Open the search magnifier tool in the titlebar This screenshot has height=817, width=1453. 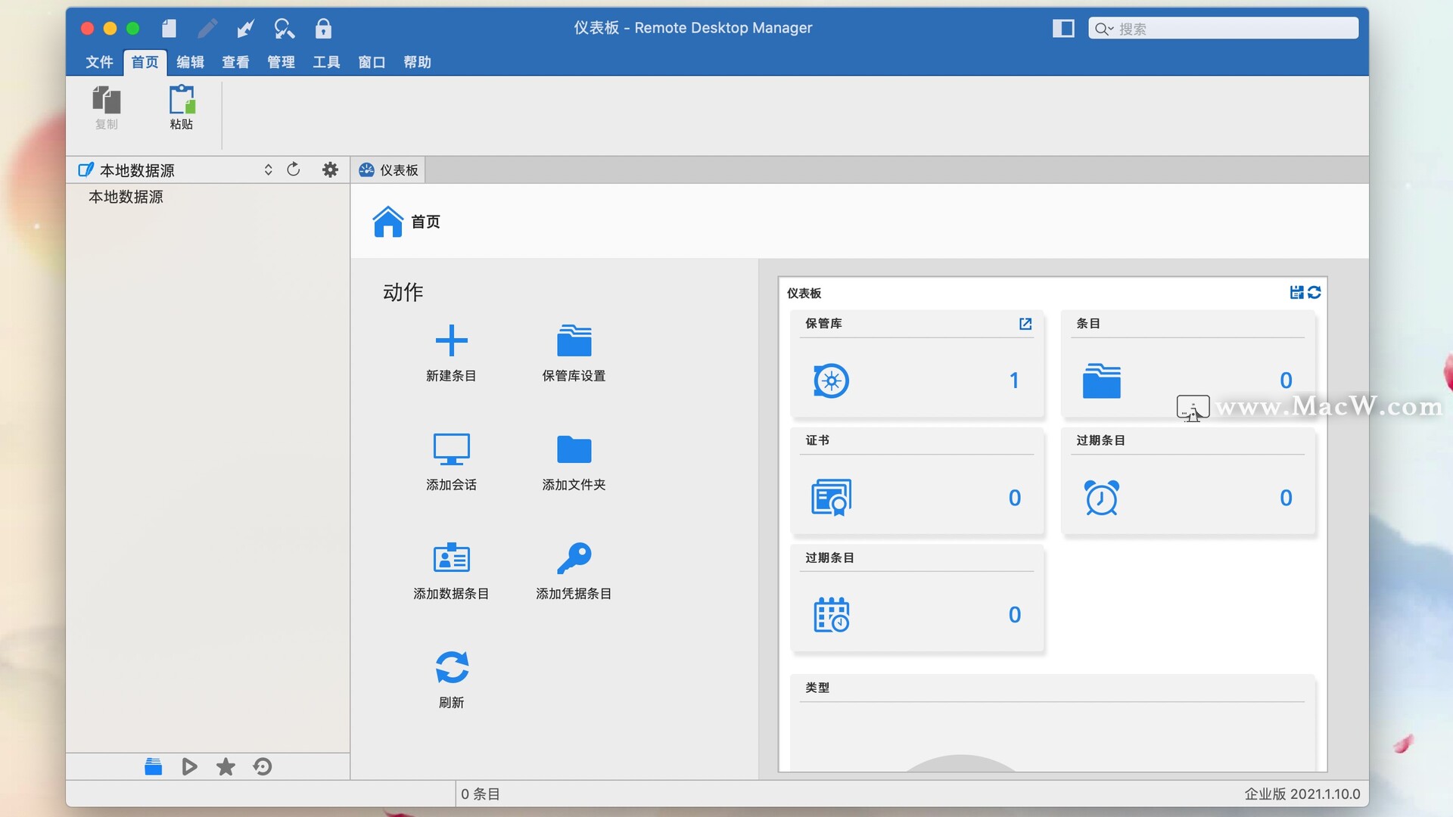(285, 28)
